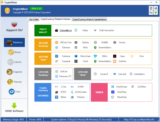
Task: Select the Peercoin coin icon in sidebar
Action: click(10, 82)
